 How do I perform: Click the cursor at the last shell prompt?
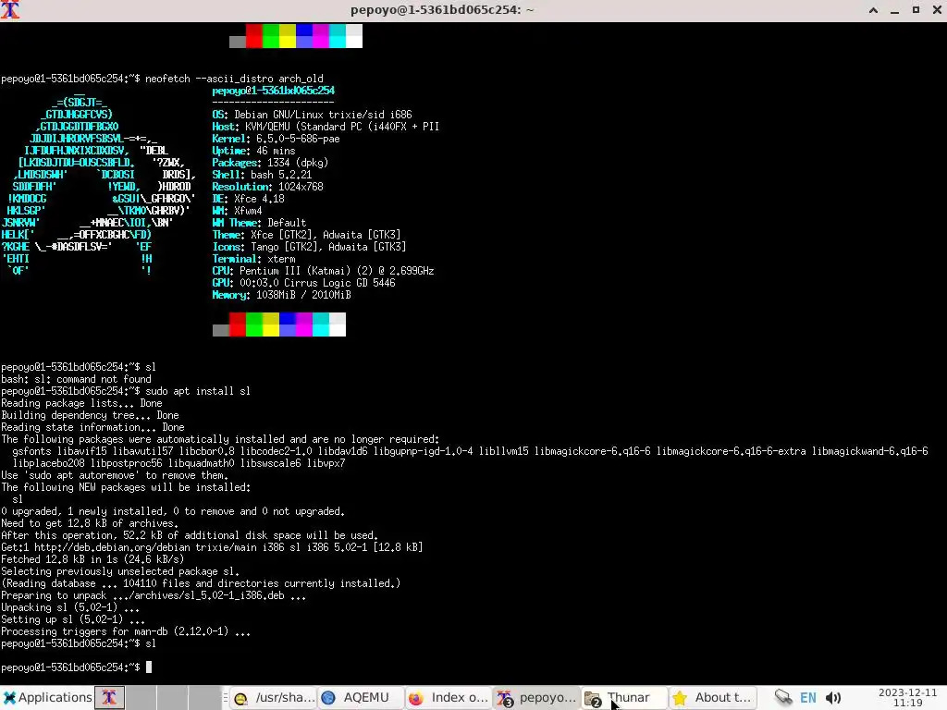coord(149,667)
